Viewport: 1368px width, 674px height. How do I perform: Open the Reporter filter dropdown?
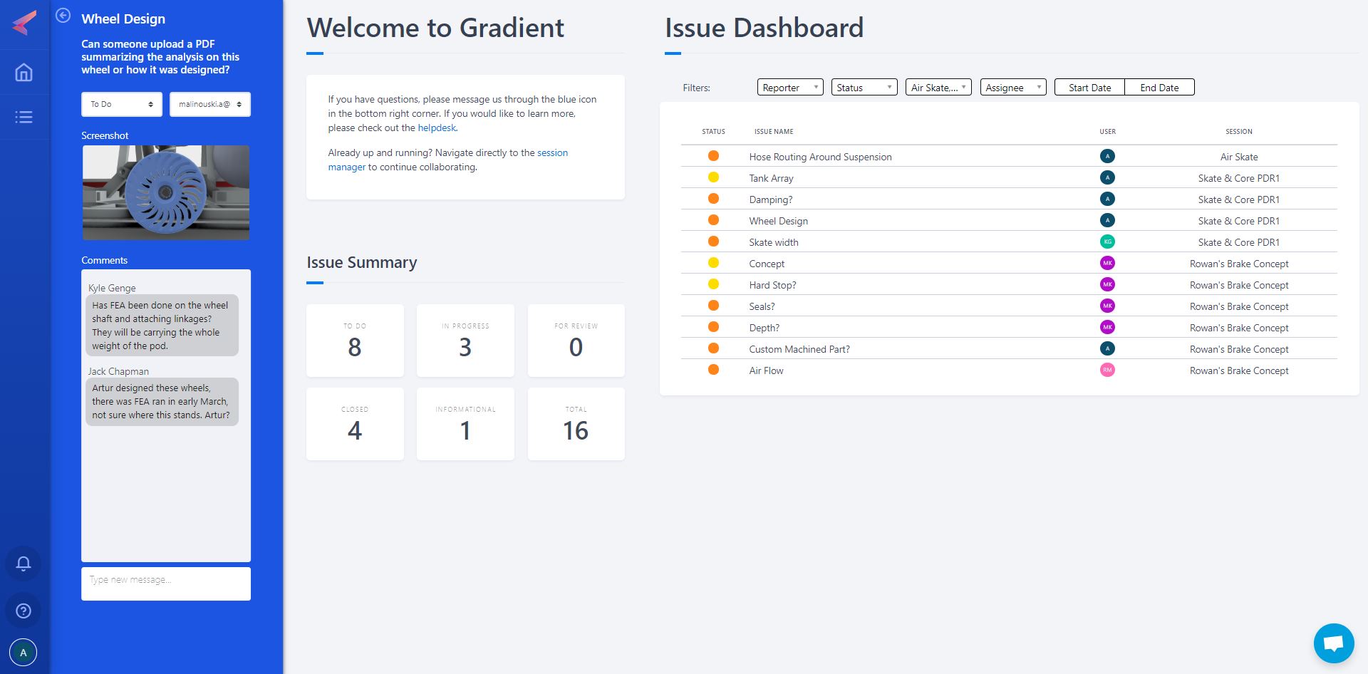[x=789, y=87]
